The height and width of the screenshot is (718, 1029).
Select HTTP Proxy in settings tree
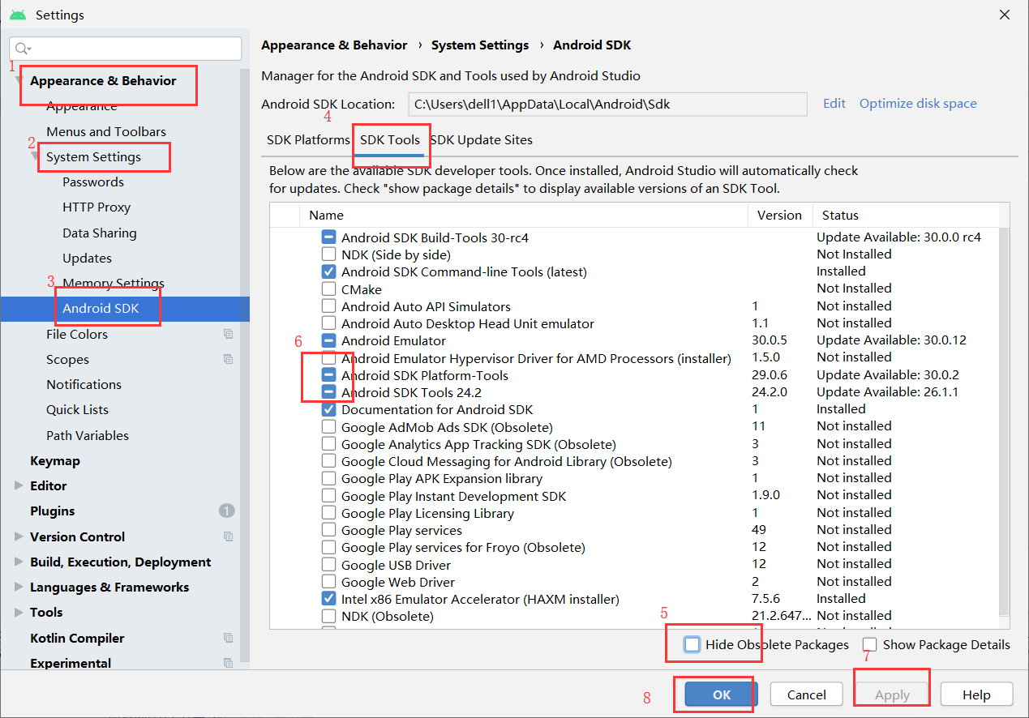pos(96,207)
